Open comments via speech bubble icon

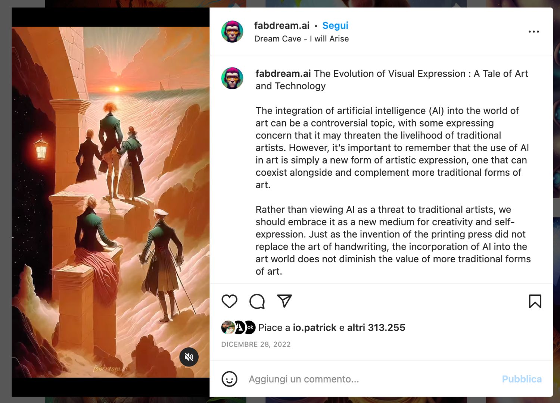point(257,301)
